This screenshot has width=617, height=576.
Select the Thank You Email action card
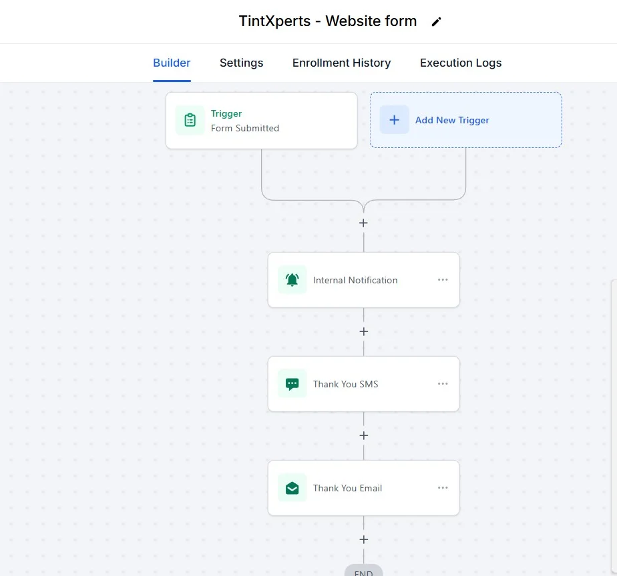[x=363, y=488]
